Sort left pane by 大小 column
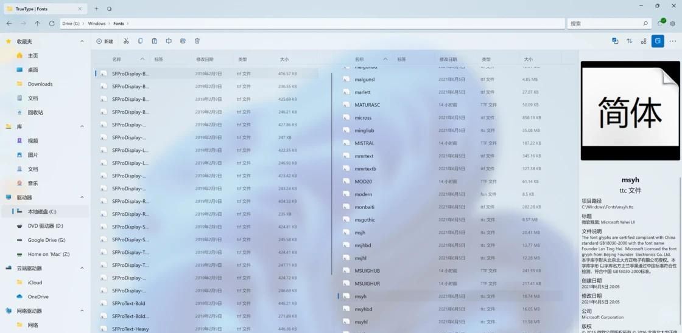Viewport: 682px width, 333px height. 284,59
